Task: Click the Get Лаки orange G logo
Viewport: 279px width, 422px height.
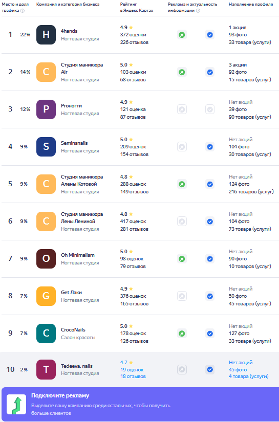Action: [x=46, y=296]
